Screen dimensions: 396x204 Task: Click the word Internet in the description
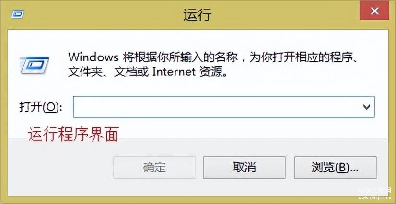pos(174,72)
